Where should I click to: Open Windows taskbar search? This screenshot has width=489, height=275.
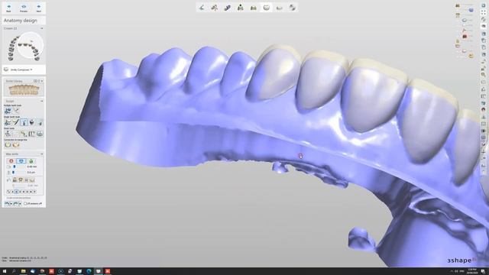pos(14,271)
